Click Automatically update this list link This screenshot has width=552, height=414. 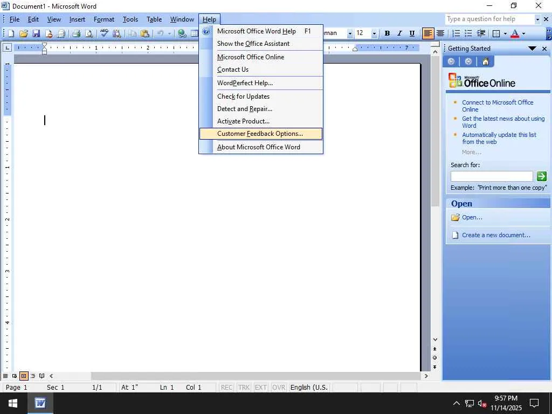[x=499, y=139]
